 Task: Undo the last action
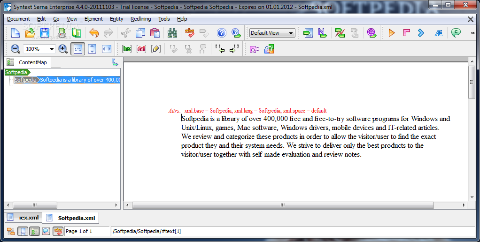(94, 33)
